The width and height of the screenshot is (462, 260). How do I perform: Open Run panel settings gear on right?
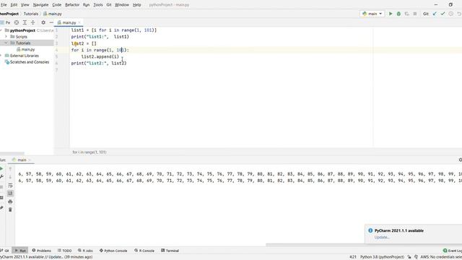pos(461,160)
